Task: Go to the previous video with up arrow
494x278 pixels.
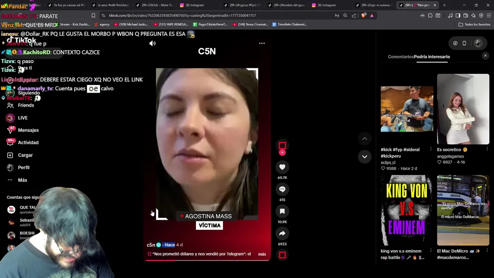Action: [364, 139]
